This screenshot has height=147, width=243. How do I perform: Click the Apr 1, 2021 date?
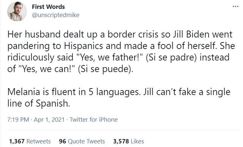pos(49,120)
